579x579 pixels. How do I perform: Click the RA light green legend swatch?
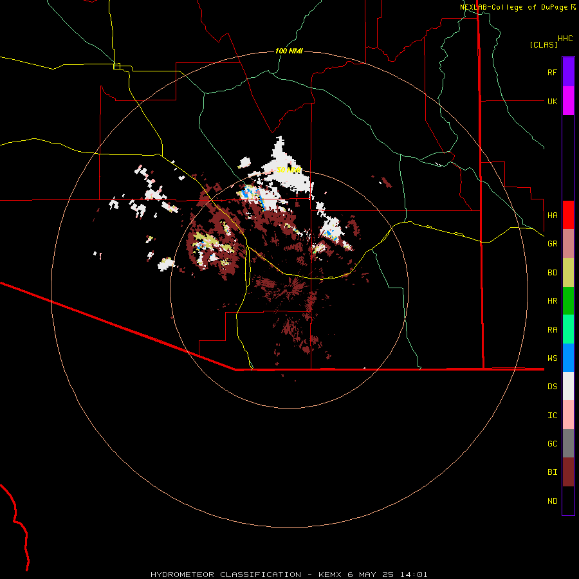click(x=568, y=329)
